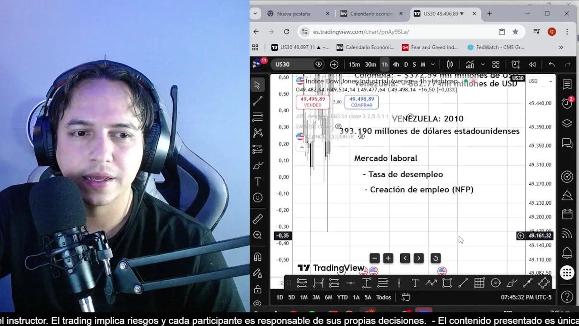Open the Watchlist panel in right sidebar
The width and height of the screenshot is (579, 326).
coord(567,85)
